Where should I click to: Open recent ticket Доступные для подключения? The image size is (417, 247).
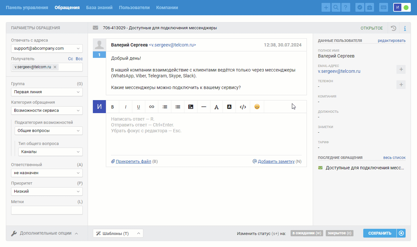[x=365, y=168]
